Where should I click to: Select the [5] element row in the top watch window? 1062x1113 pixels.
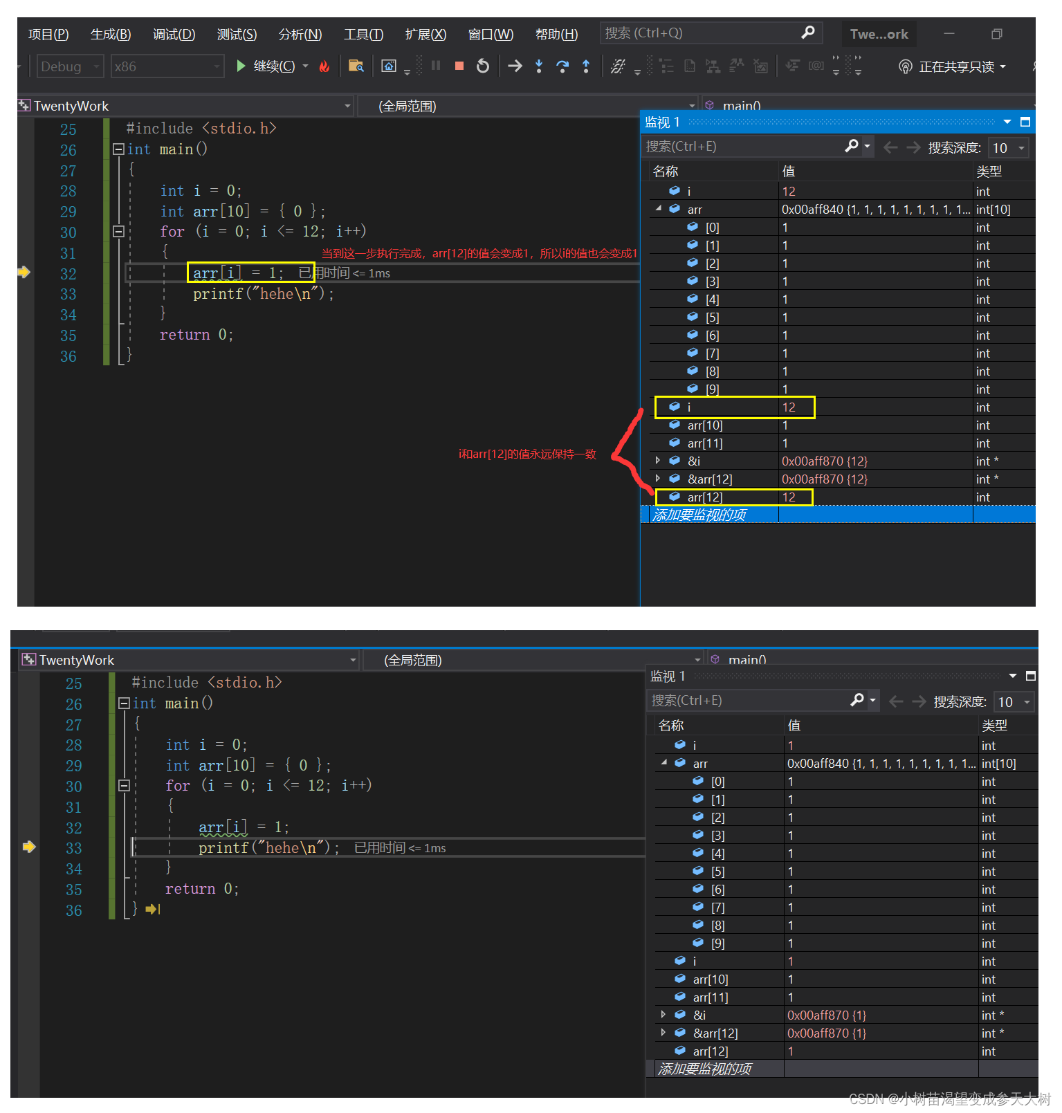pyautogui.click(x=841, y=317)
